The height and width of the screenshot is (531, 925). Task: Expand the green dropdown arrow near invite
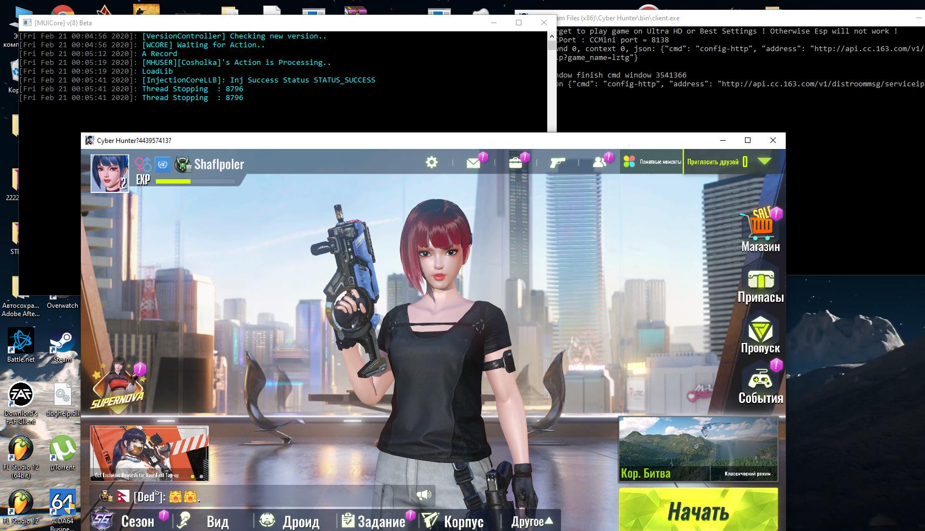click(764, 161)
